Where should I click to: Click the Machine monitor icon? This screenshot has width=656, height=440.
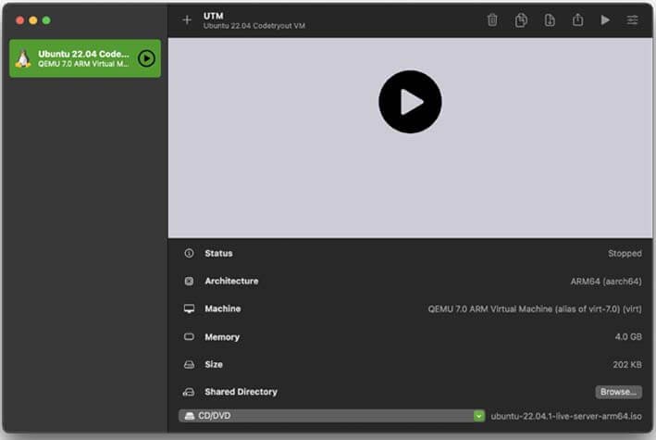point(189,308)
